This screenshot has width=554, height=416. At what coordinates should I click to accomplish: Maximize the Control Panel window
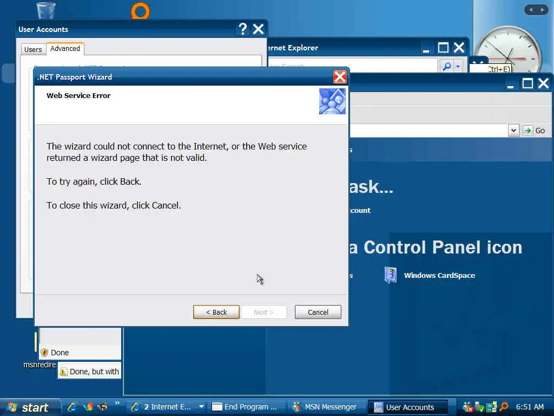coord(527,83)
